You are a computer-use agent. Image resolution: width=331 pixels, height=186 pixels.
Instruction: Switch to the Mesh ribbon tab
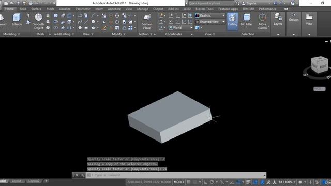click(x=50, y=9)
